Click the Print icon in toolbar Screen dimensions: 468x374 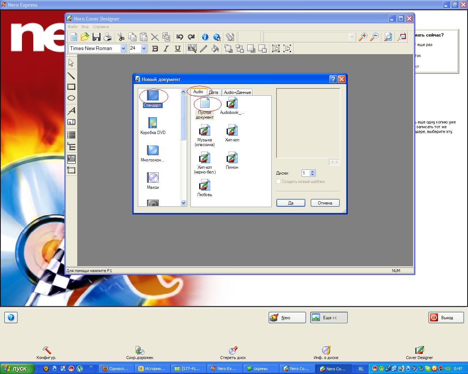(107, 37)
